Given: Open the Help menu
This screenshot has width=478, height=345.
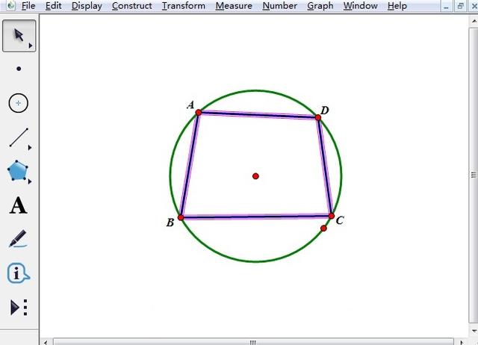Looking at the screenshot, I should (397, 6).
